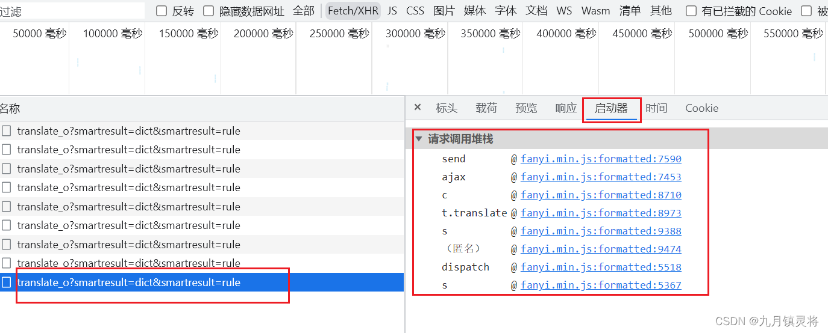
Task: Filter requests by JS
Action: click(392, 11)
